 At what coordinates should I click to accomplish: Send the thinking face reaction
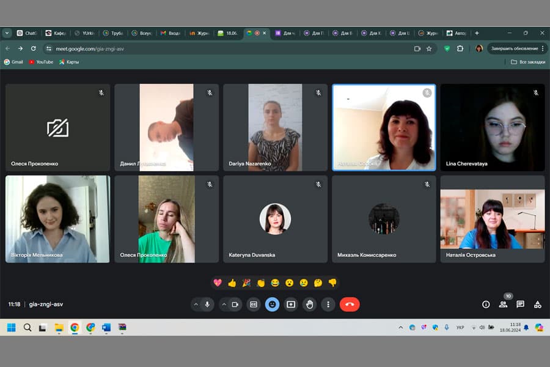pyautogui.click(x=318, y=283)
